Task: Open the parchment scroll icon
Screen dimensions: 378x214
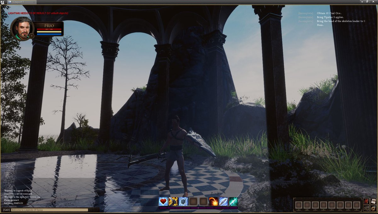Action: [x=373, y=201]
